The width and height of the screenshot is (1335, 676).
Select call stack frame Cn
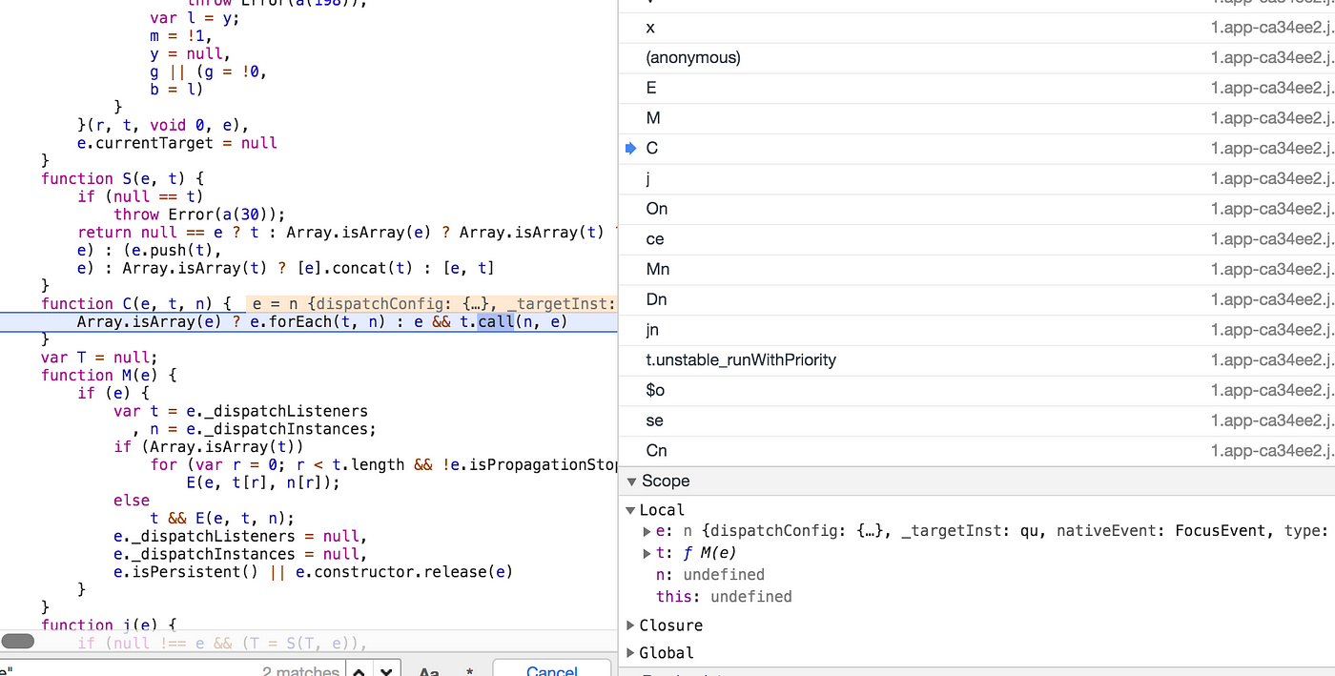point(976,450)
